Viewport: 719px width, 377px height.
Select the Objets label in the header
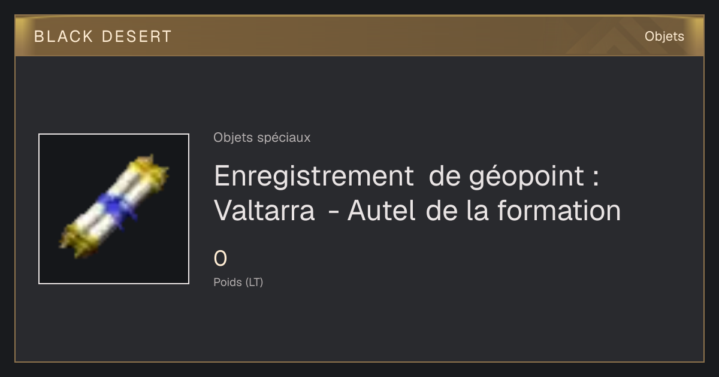point(664,37)
